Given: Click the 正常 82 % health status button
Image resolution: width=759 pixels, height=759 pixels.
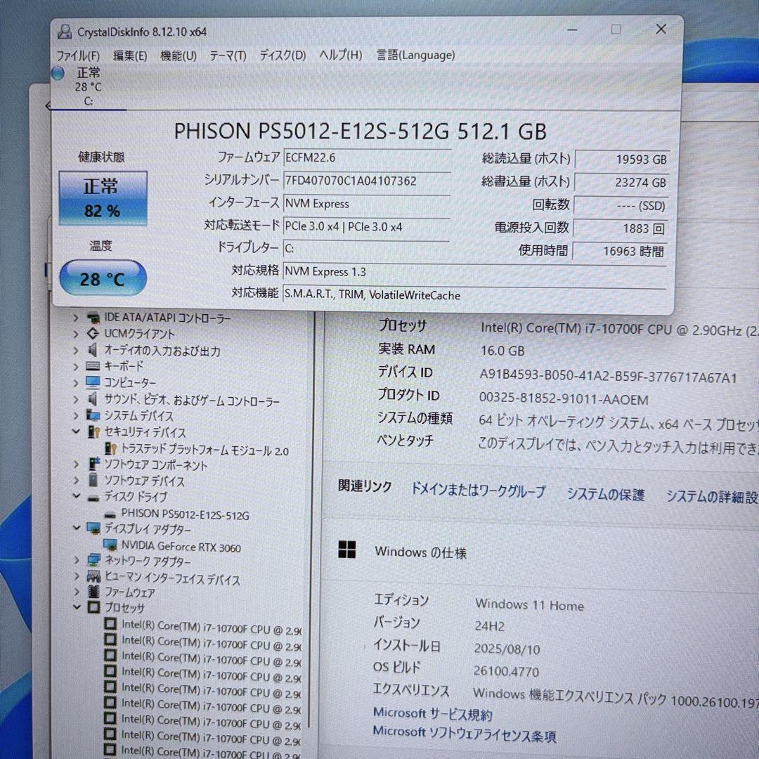Looking at the screenshot, I should (103, 198).
